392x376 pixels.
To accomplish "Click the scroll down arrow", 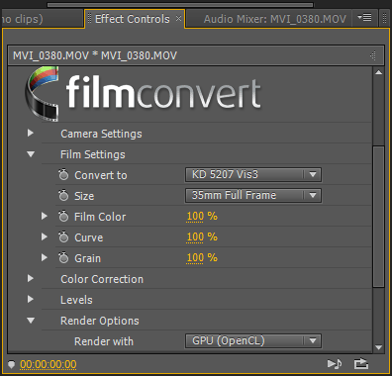I will pyautogui.click(x=379, y=347).
